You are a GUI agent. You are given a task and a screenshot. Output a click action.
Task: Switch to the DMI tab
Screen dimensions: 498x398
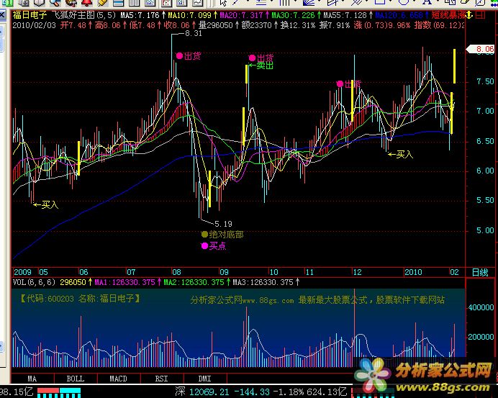coord(204,379)
